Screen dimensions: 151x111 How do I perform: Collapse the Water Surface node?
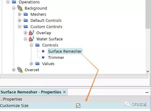[25, 39]
